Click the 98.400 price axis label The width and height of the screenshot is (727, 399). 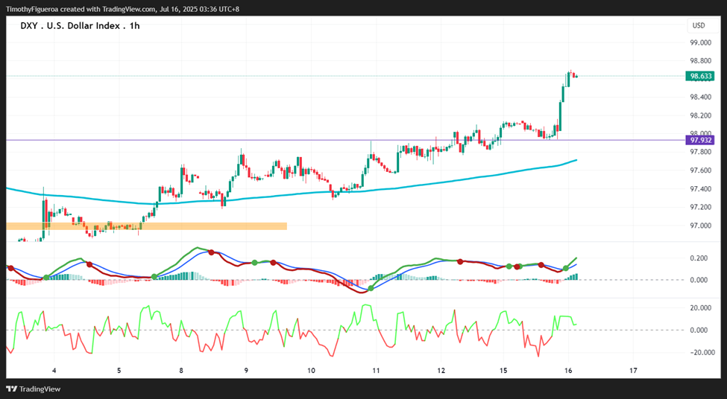[701, 98]
